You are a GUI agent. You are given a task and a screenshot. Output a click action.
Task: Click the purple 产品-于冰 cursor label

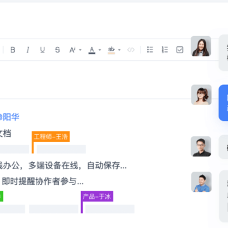point(97,196)
